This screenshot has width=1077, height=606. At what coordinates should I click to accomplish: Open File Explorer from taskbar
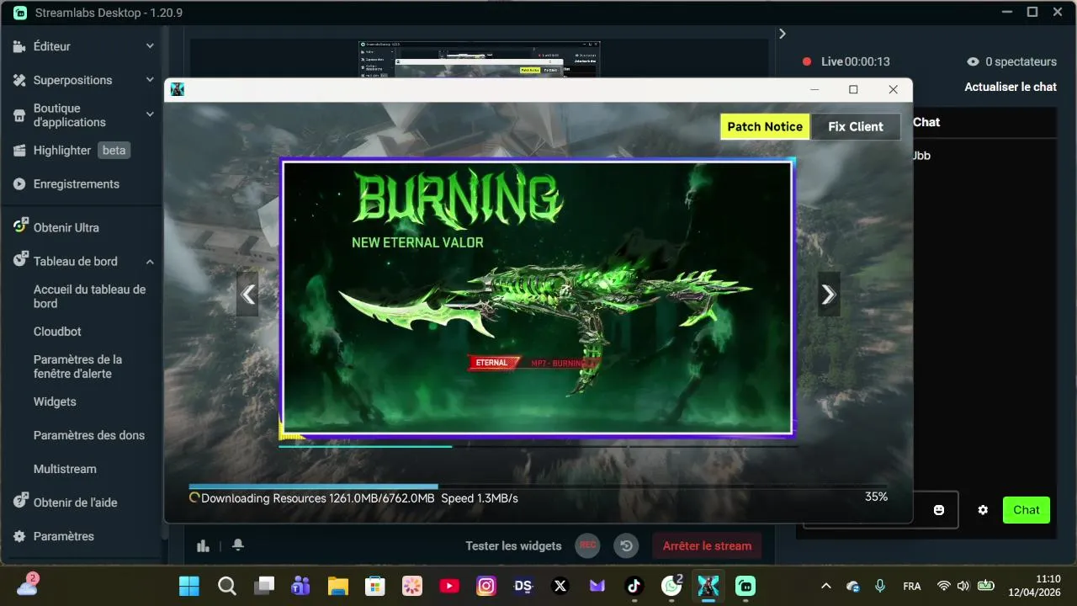tap(337, 586)
